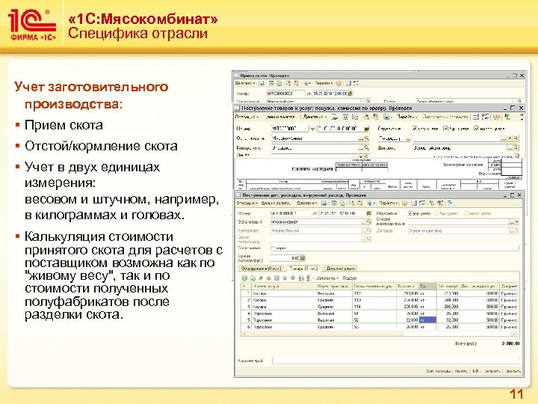
Task: Click the Подбор button above the goods table
Action: point(350,278)
